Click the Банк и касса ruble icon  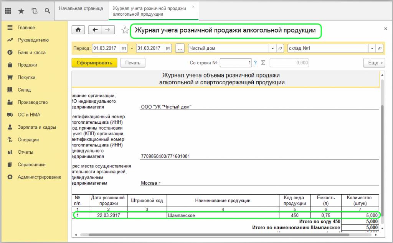click(10, 52)
